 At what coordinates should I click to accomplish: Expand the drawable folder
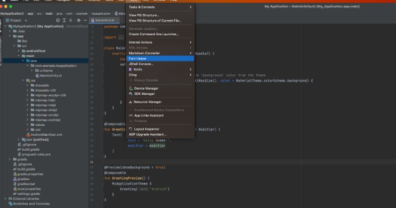27,85
